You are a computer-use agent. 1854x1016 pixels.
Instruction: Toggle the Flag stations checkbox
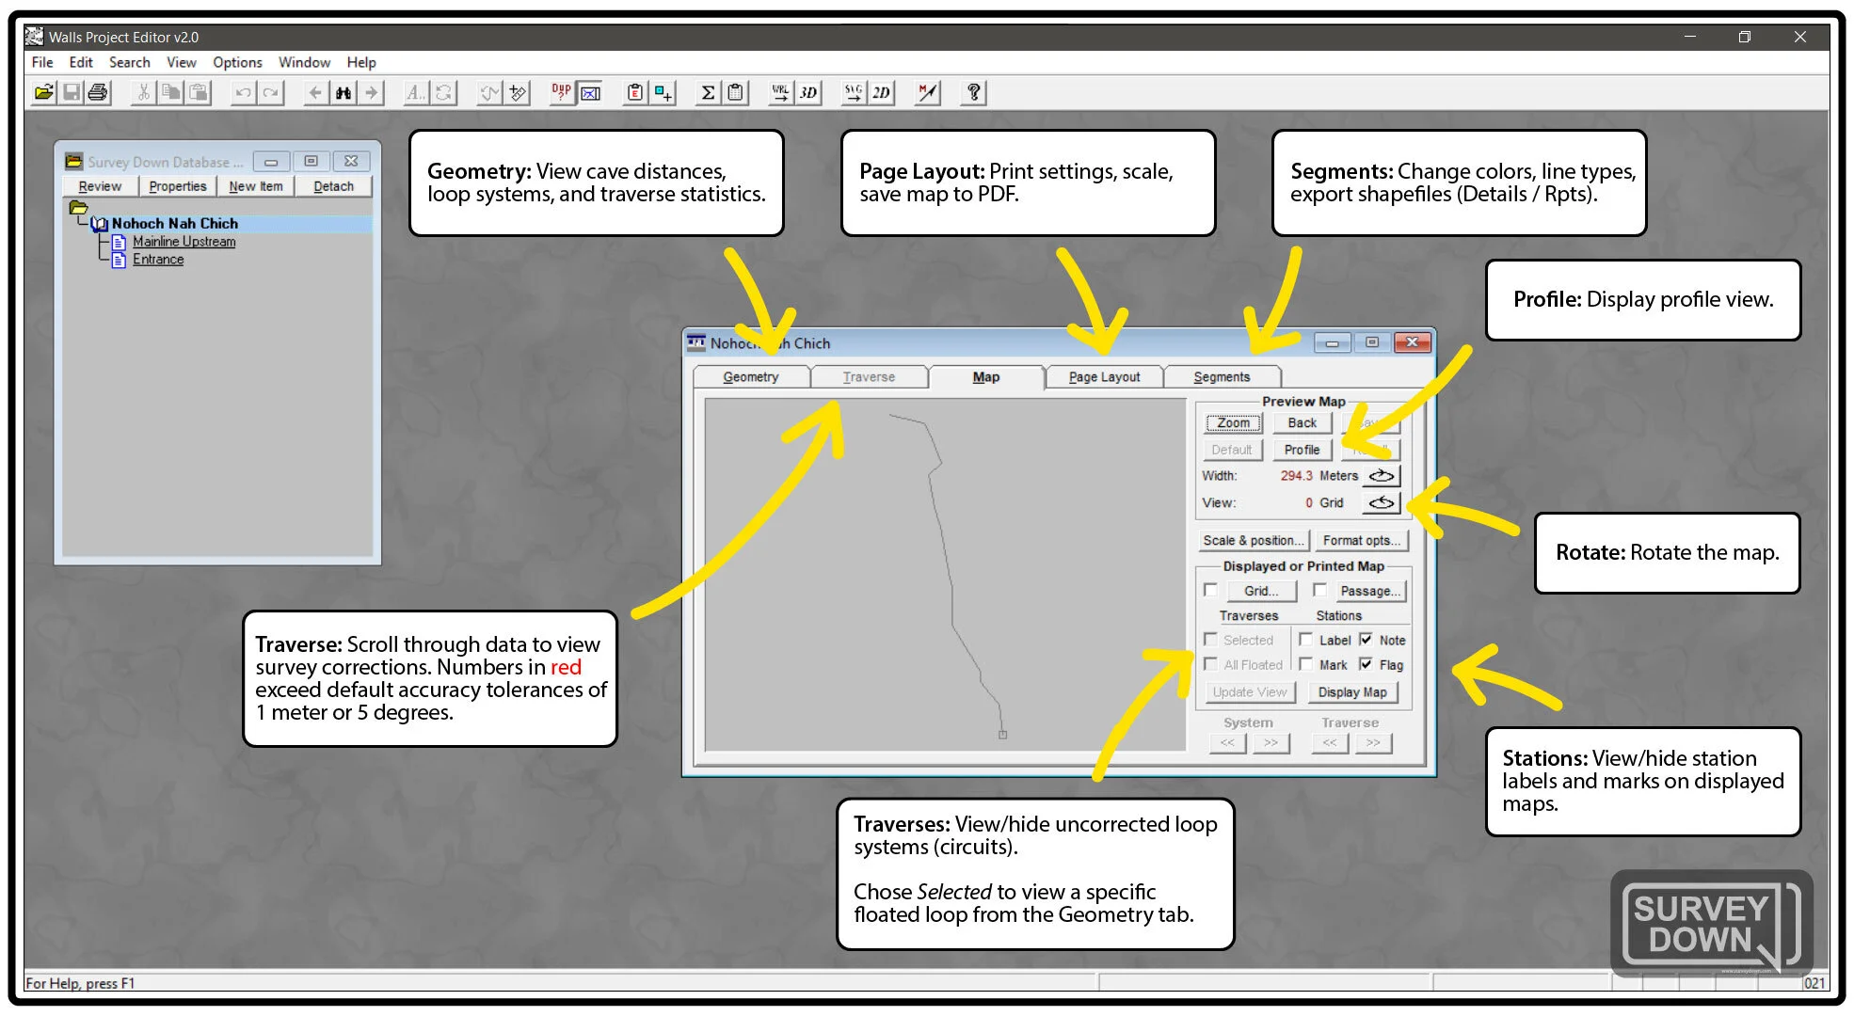[1367, 664]
